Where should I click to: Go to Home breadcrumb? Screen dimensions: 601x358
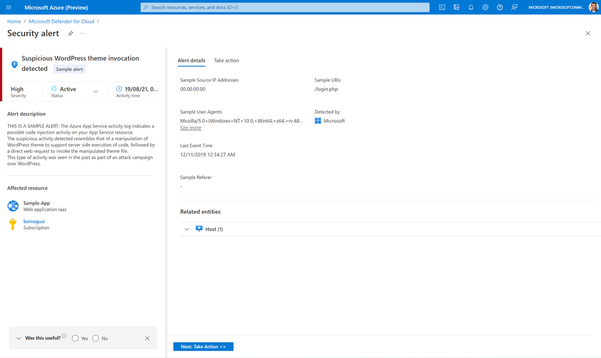tap(14, 22)
